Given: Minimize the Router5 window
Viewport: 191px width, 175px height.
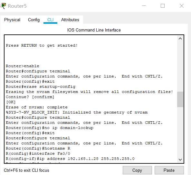Looking at the screenshot, I should pos(144,6).
